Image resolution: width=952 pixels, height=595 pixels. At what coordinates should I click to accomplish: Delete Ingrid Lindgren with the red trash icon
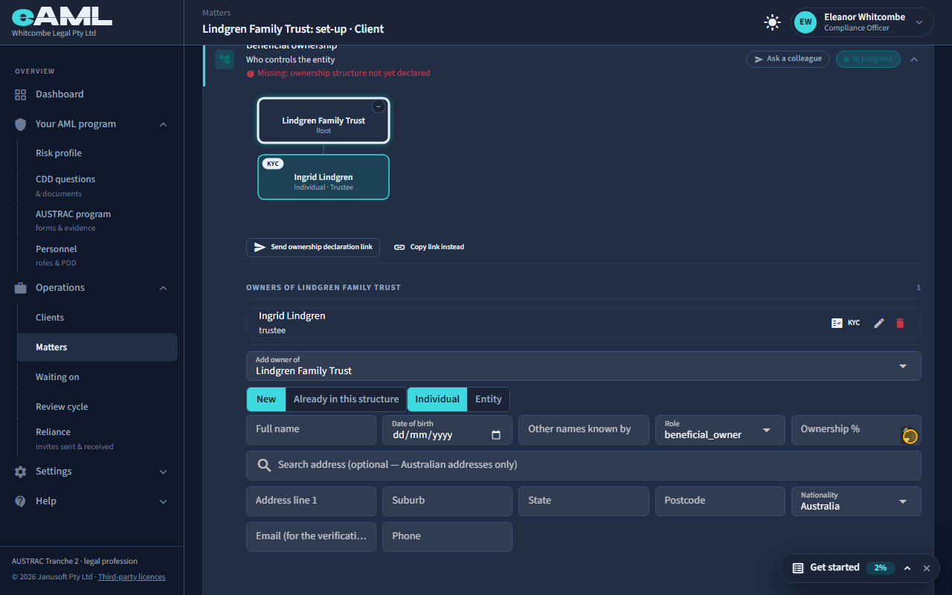click(x=900, y=323)
